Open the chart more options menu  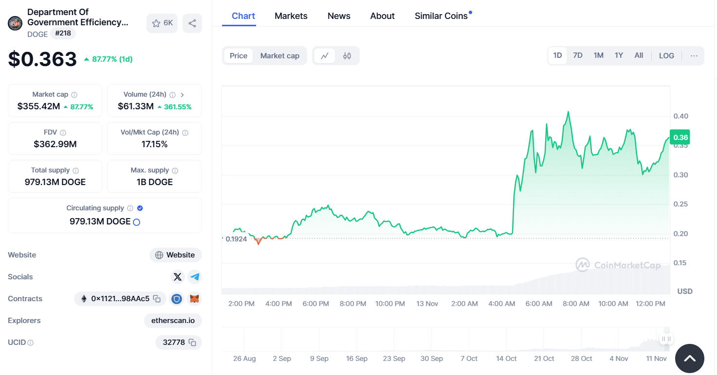(x=694, y=56)
